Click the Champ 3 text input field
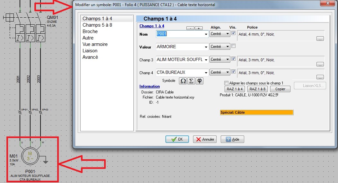 coord(180,59)
